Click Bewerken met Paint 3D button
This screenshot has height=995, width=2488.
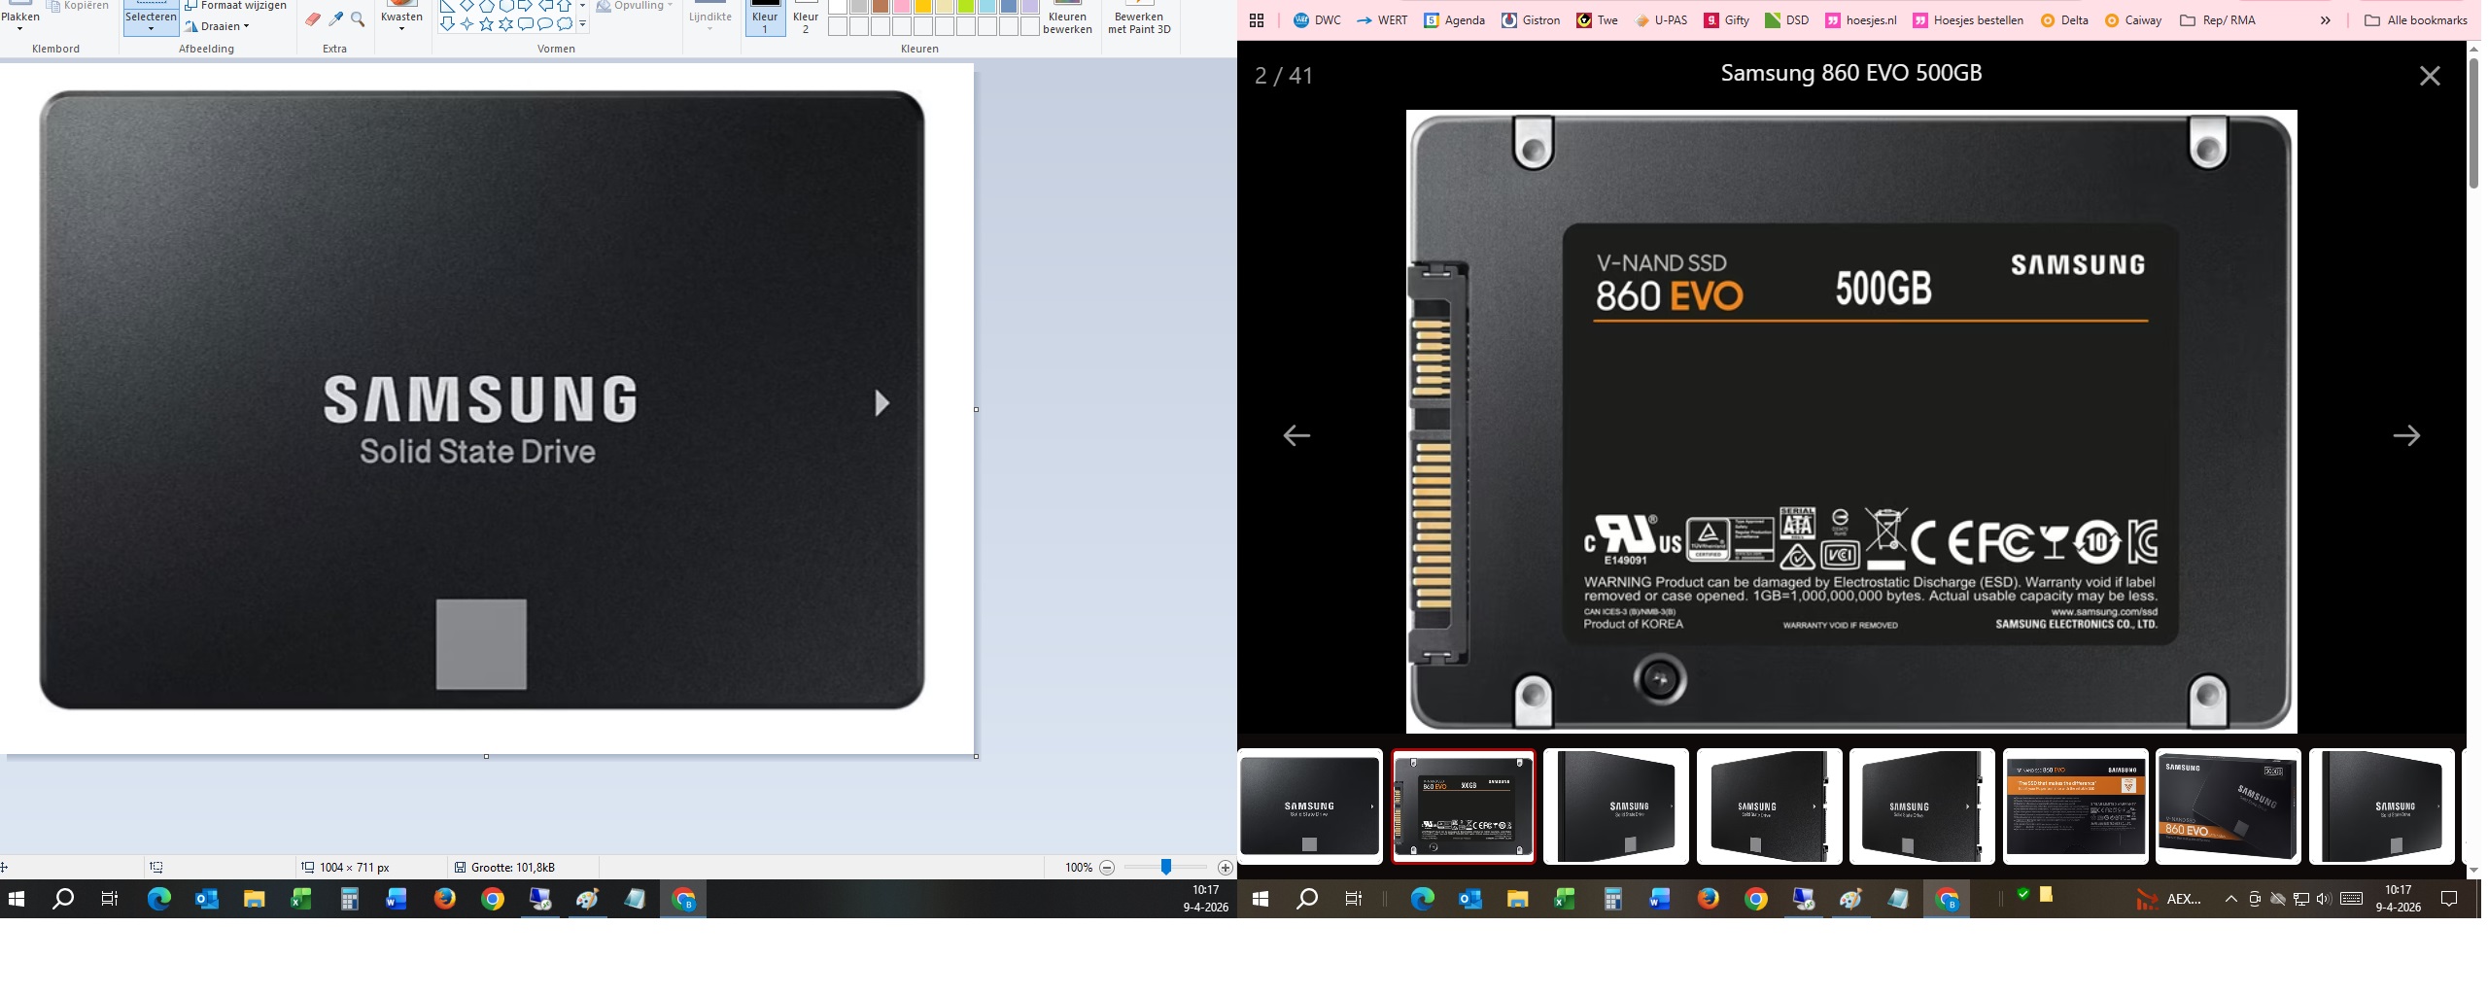coord(1139,17)
